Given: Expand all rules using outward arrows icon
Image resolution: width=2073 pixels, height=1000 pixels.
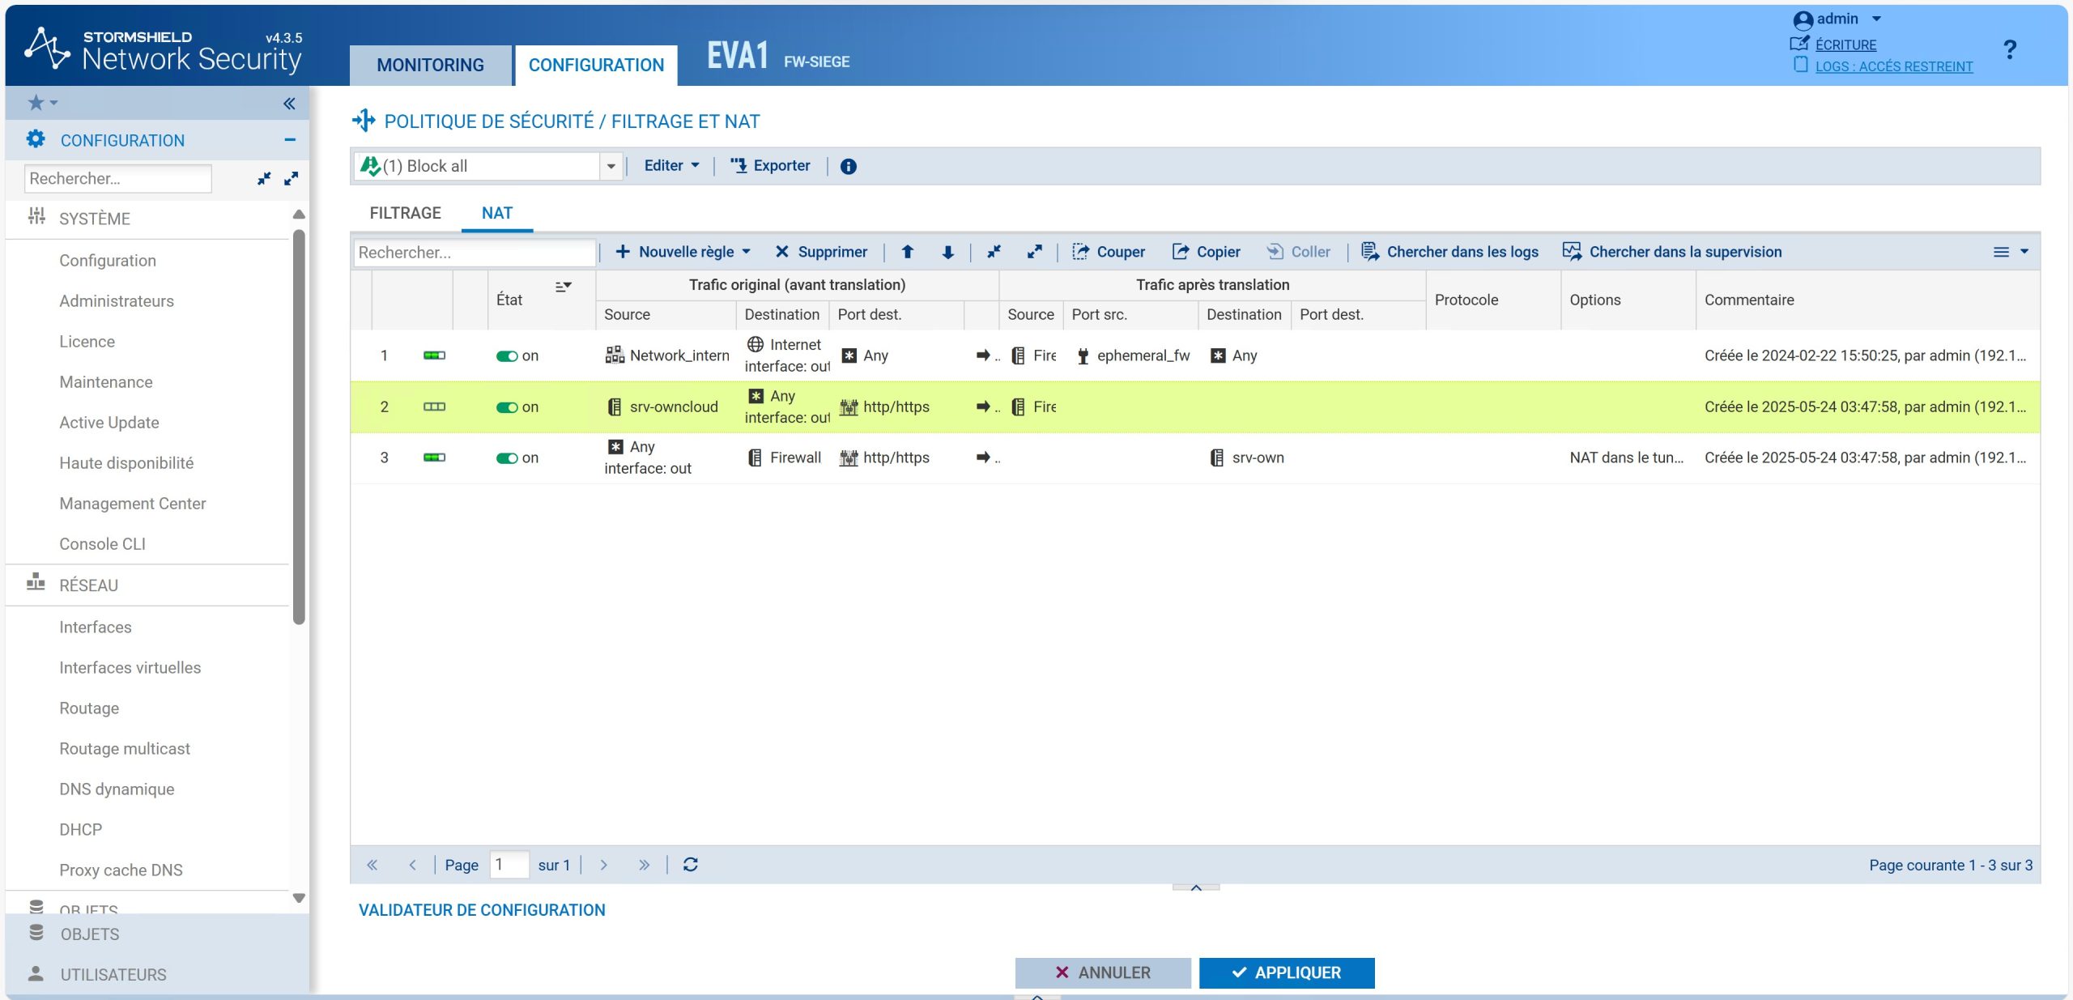Looking at the screenshot, I should 1035,252.
